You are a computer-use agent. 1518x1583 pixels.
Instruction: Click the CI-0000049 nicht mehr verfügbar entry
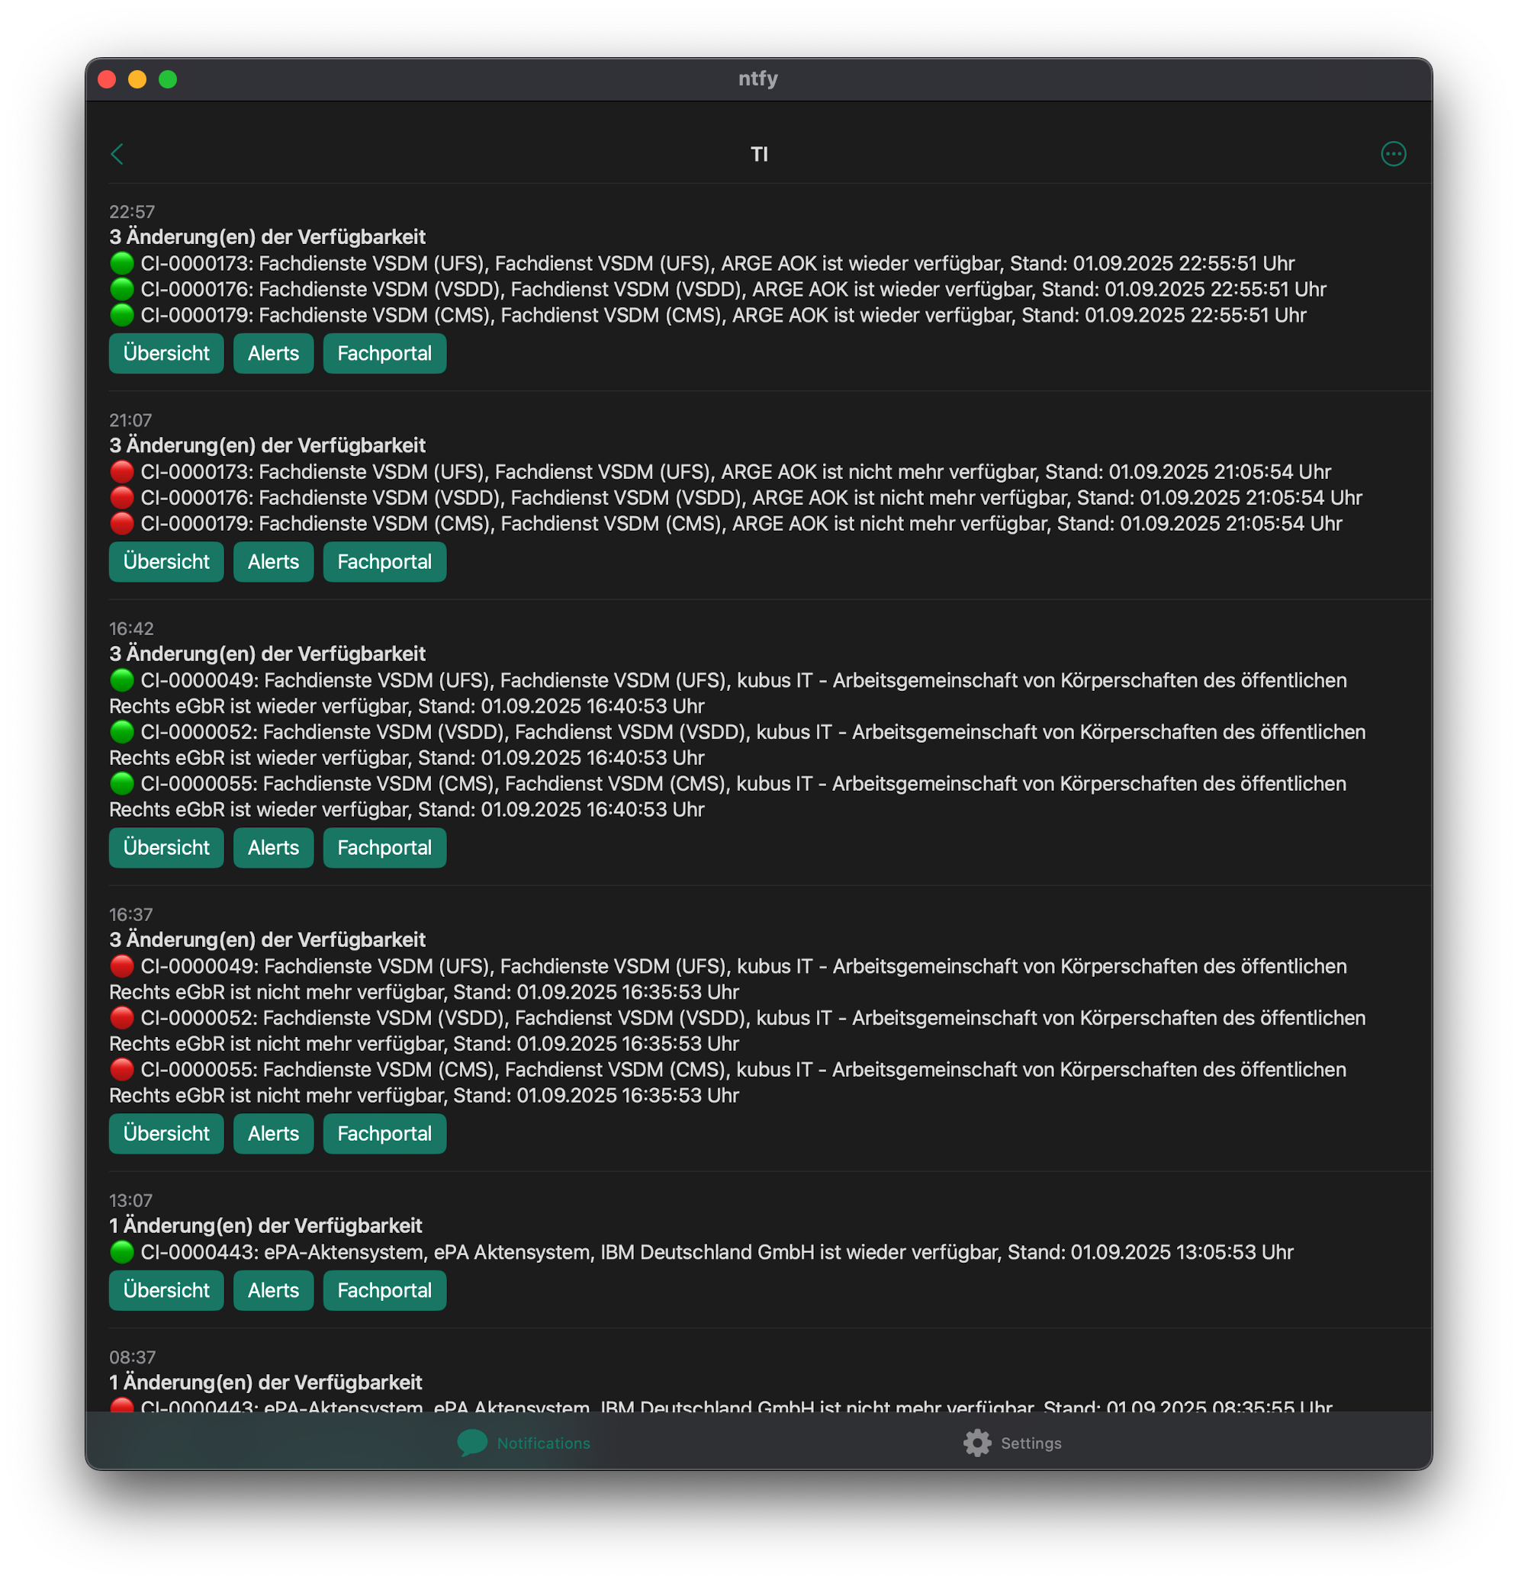tap(727, 979)
